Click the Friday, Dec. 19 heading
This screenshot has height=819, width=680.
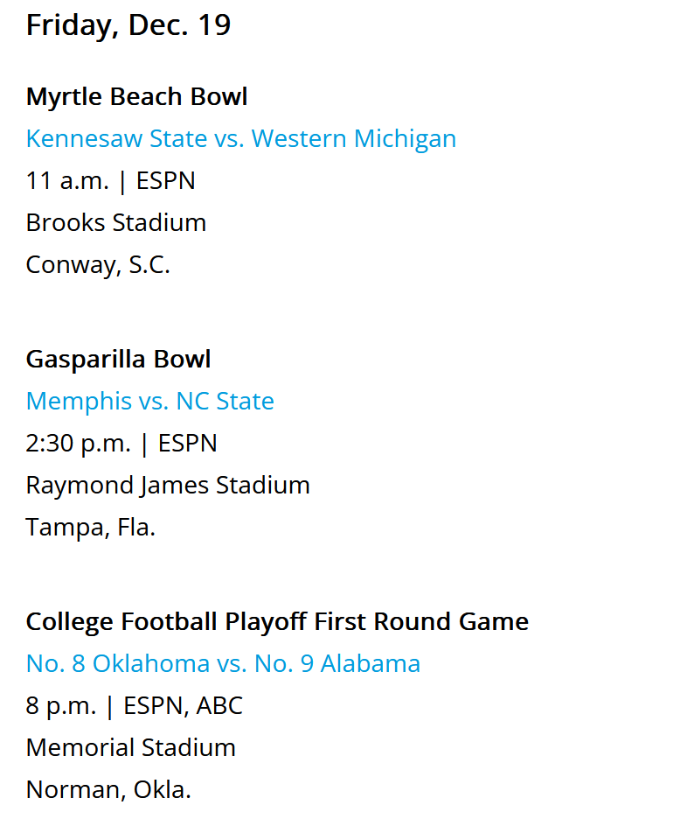(128, 25)
